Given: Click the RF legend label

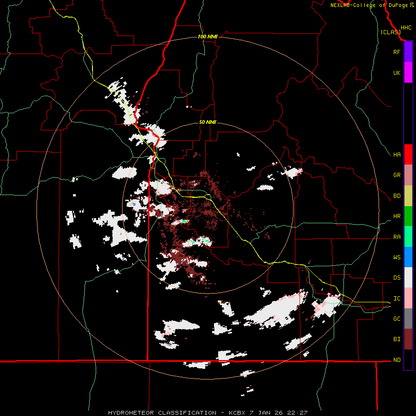Looking at the screenshot, I should click(397, 52).
